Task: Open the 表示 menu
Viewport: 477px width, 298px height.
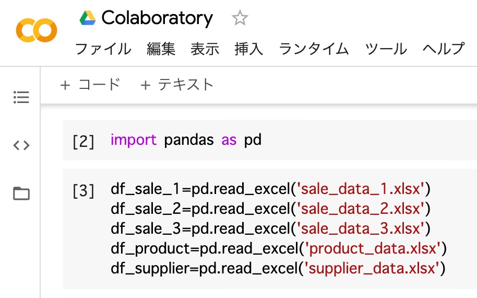Action: pos(205,49)
